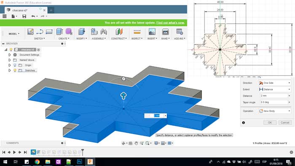Viewport: 295px width, 166px height.
Task: Open the CREATE menu
Action: 64,38
